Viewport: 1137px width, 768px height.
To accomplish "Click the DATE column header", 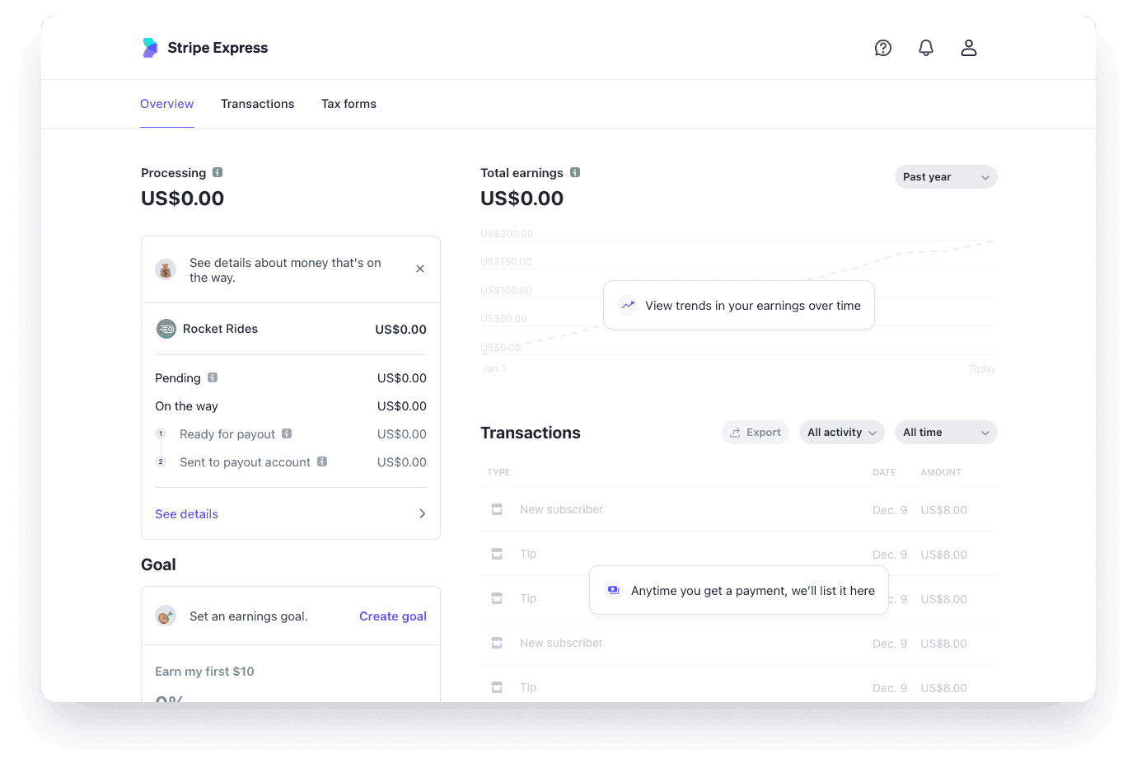I will click(884, 472).
